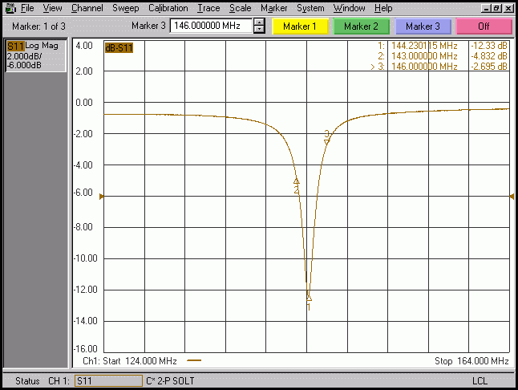Click the -4.832 dB marker value
Viewport: 518px width, 390px height.
tap(489, 56)
